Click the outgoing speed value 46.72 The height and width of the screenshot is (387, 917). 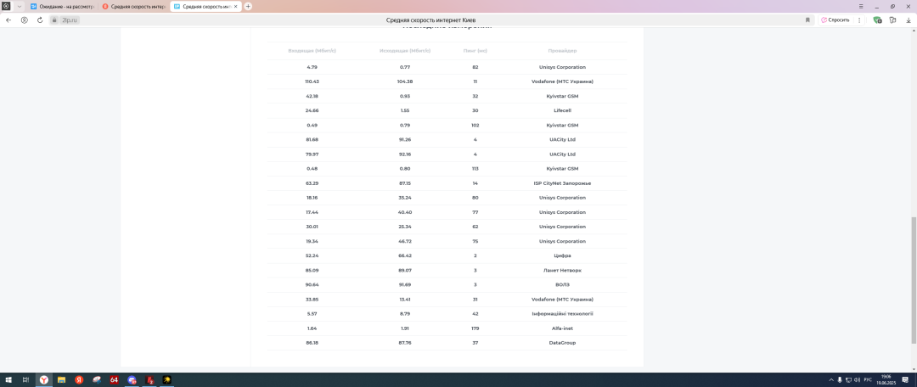click(x=405, y=241)
